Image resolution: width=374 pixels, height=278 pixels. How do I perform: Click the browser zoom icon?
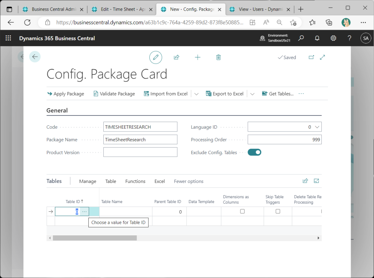coord(279,23)
